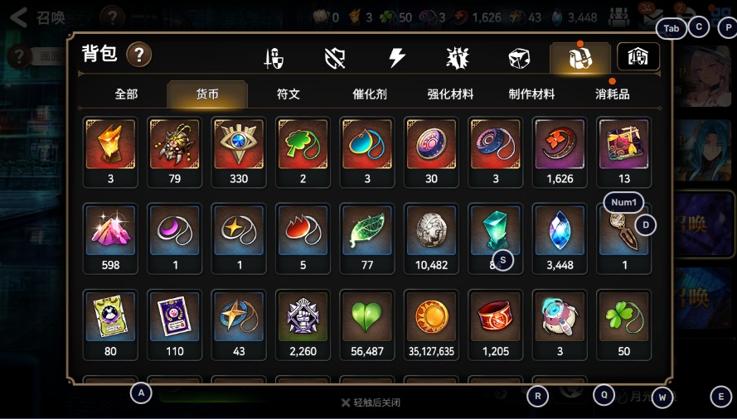Open the 催化剂 tab
This screenshot has height=419, width=737.
[370, 94]
